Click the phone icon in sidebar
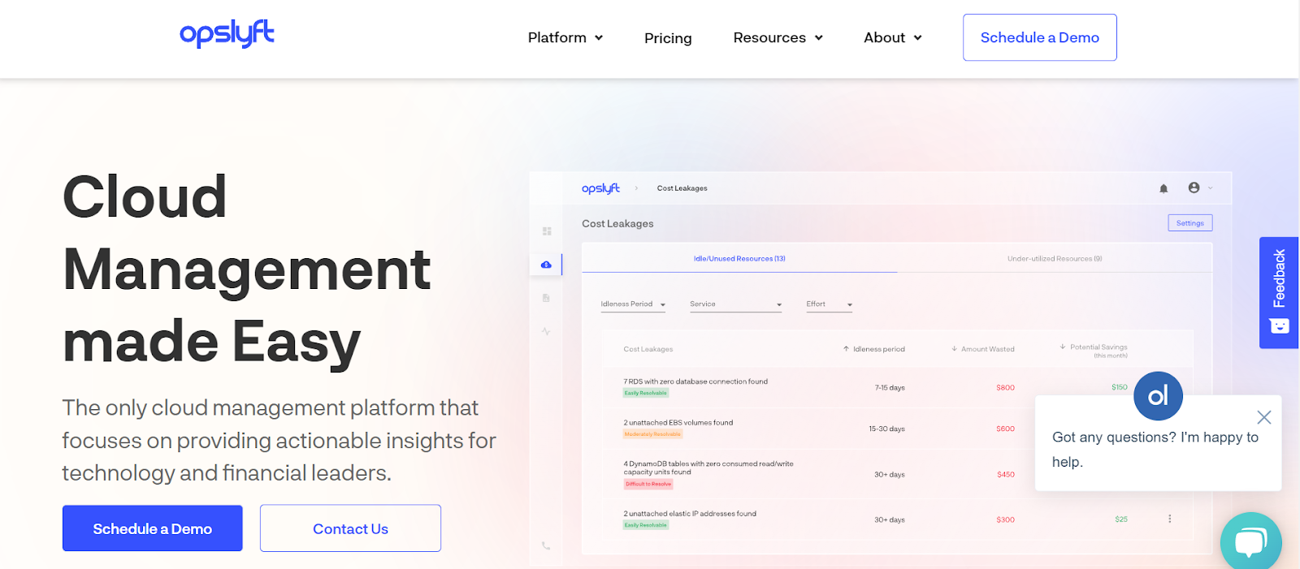Image resolution: width=1300 pixels, height=569 pixels. [546, 546]
